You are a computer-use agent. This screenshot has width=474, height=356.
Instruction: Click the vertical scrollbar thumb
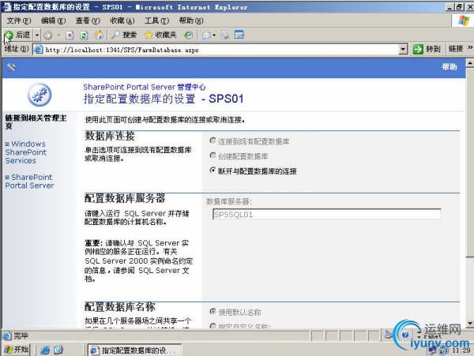pos(470,163)
